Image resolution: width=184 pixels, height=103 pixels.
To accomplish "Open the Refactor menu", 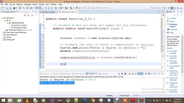I will [x=20, y=4].
